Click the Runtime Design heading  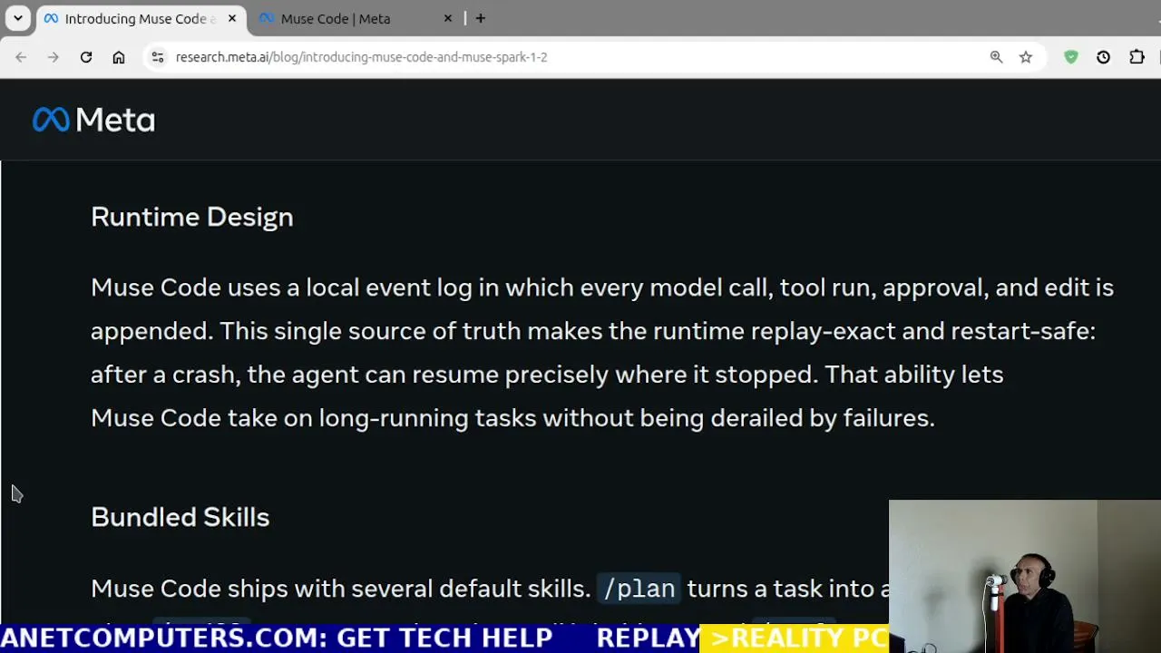tap(192, 217)
